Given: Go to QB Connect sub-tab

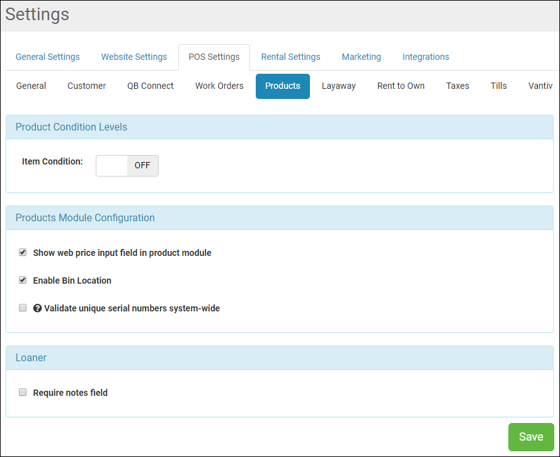Looking at the screenshot, I should coord(150,86).
